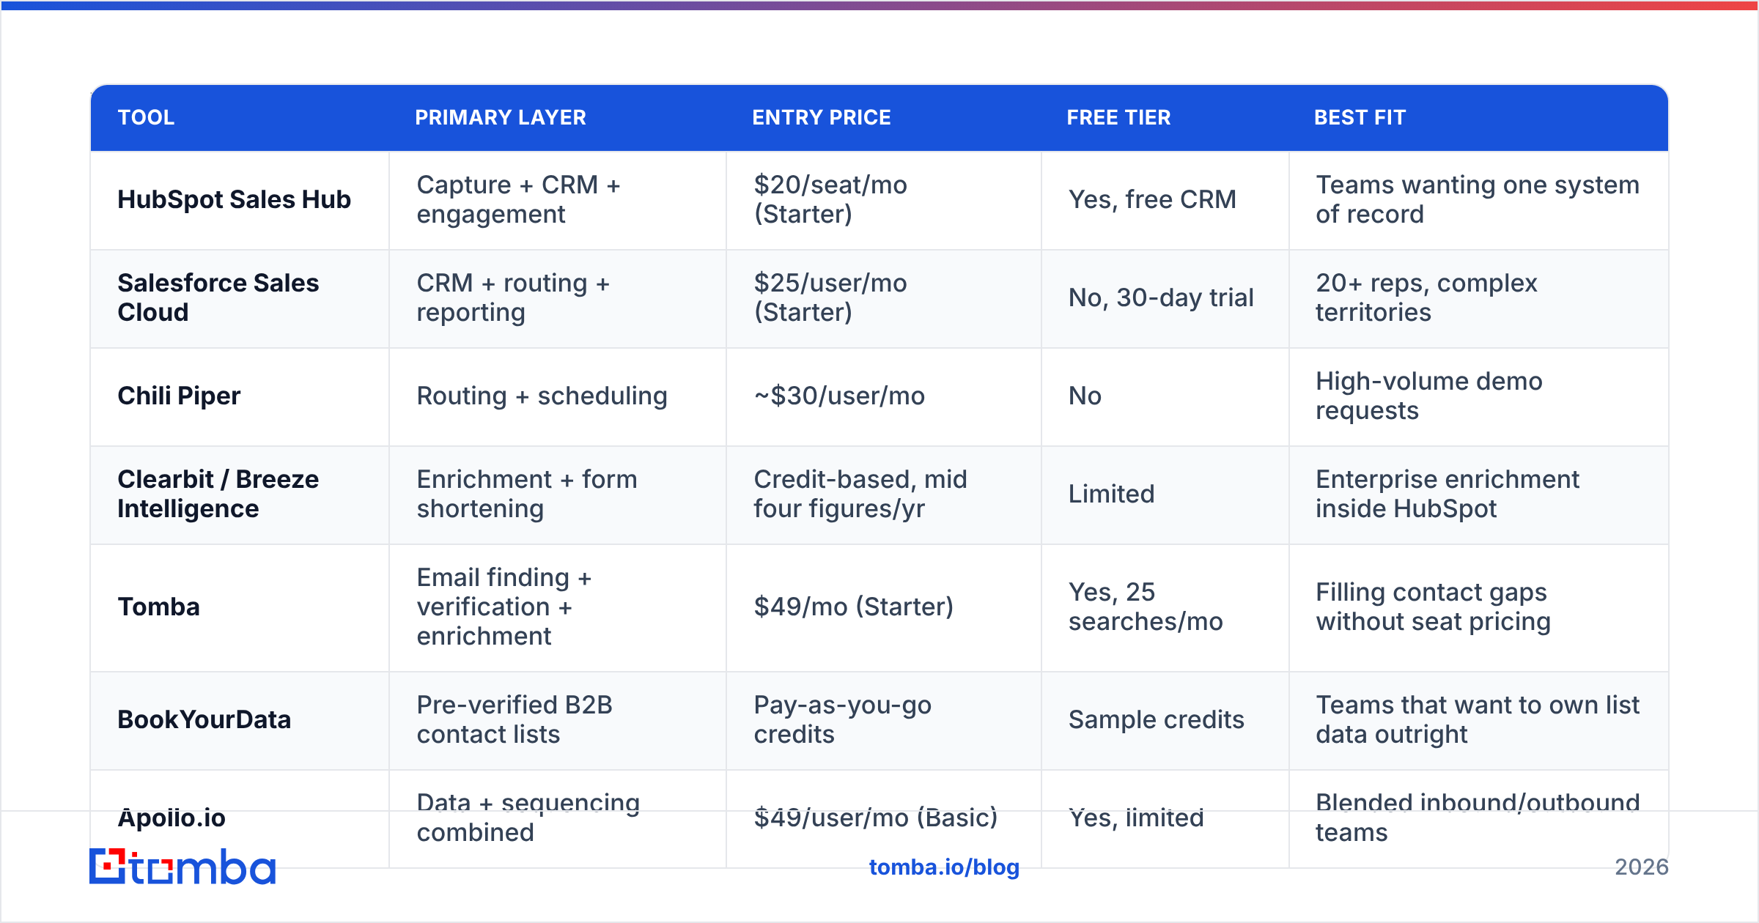The image size is (1759, 923).
Task: Click the '$49/user/mo (Basic)' price
Action: 876,818
